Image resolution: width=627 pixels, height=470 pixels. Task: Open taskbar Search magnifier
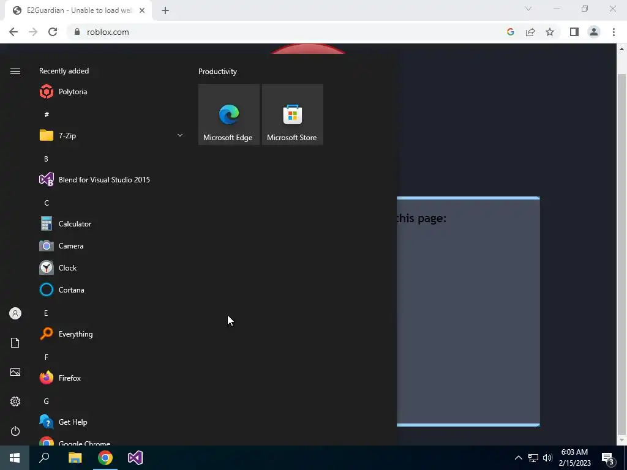click(x=44, y=458)
